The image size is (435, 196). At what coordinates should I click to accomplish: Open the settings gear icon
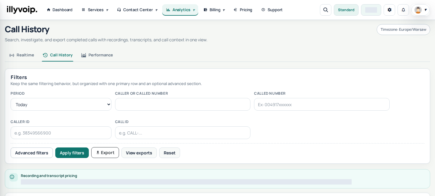389,10
